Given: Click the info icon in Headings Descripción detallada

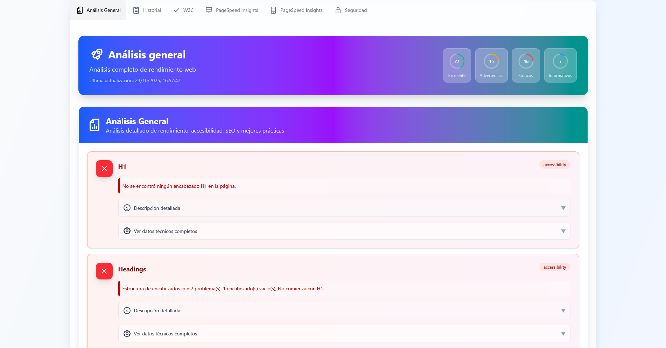Looking at the screenshot, I should tap(127, 311).
